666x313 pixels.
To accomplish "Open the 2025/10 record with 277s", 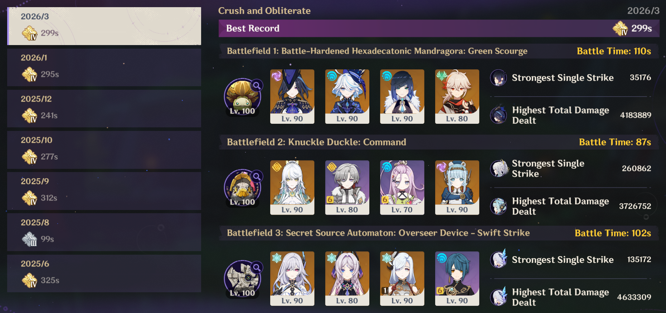I will [x=104, y=150].
